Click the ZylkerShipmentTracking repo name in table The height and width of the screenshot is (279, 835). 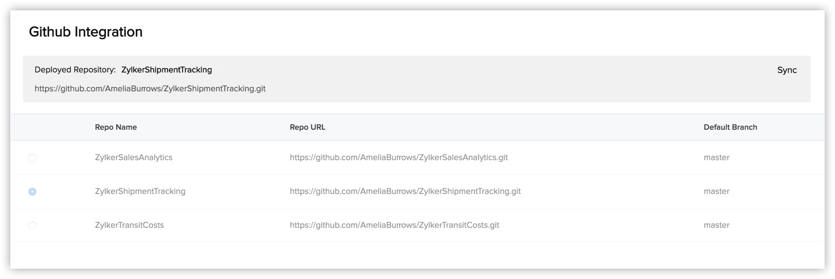tap(140, 191)
